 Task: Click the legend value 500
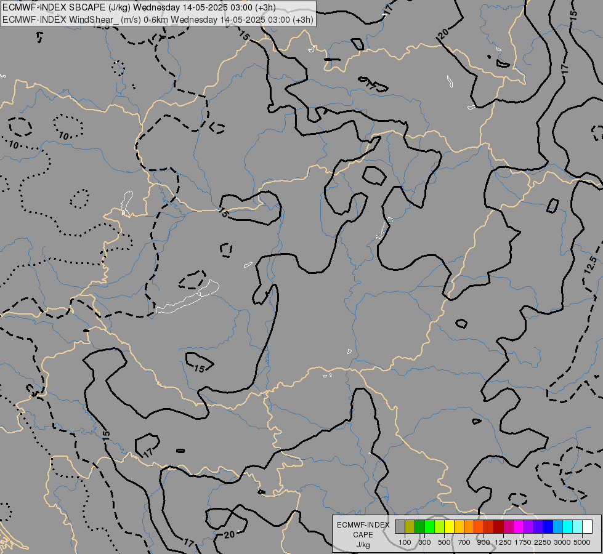click(x=444, y=542)
